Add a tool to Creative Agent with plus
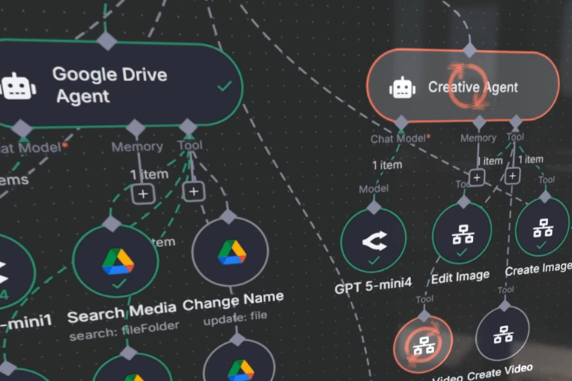Screen dimensions: 572x381 [x=512, y=176]
